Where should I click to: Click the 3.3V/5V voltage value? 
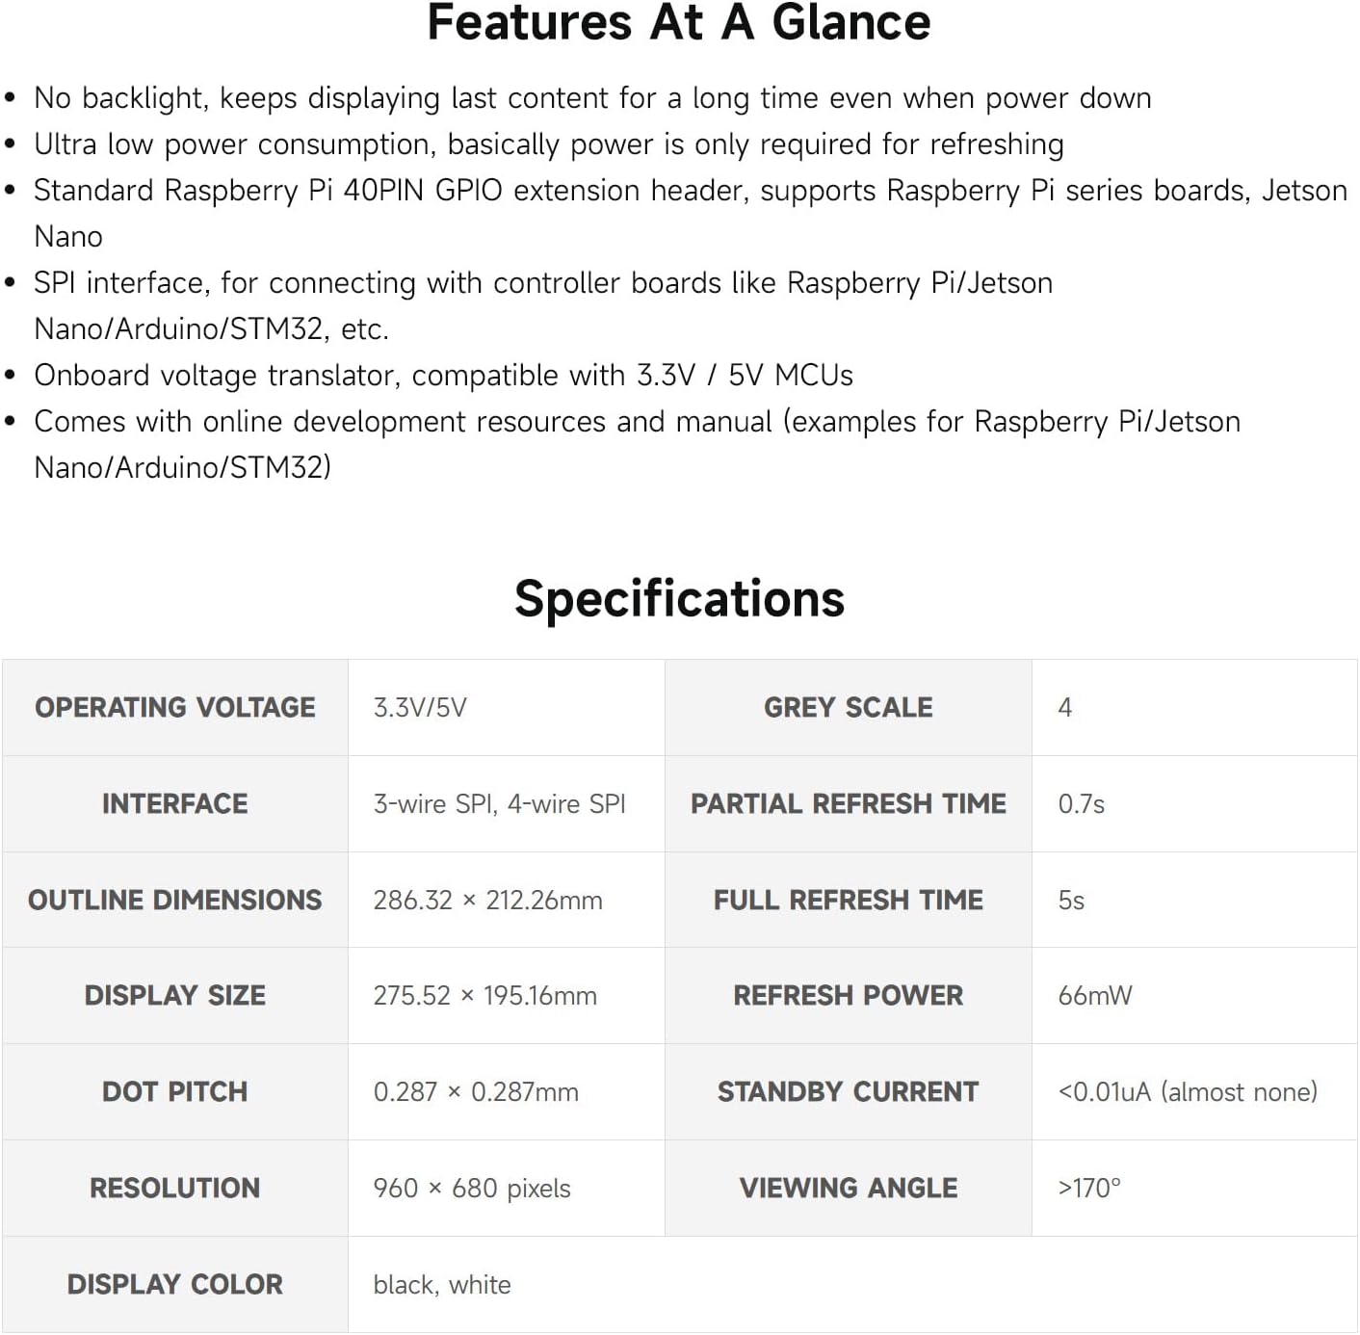click(420, 707)
